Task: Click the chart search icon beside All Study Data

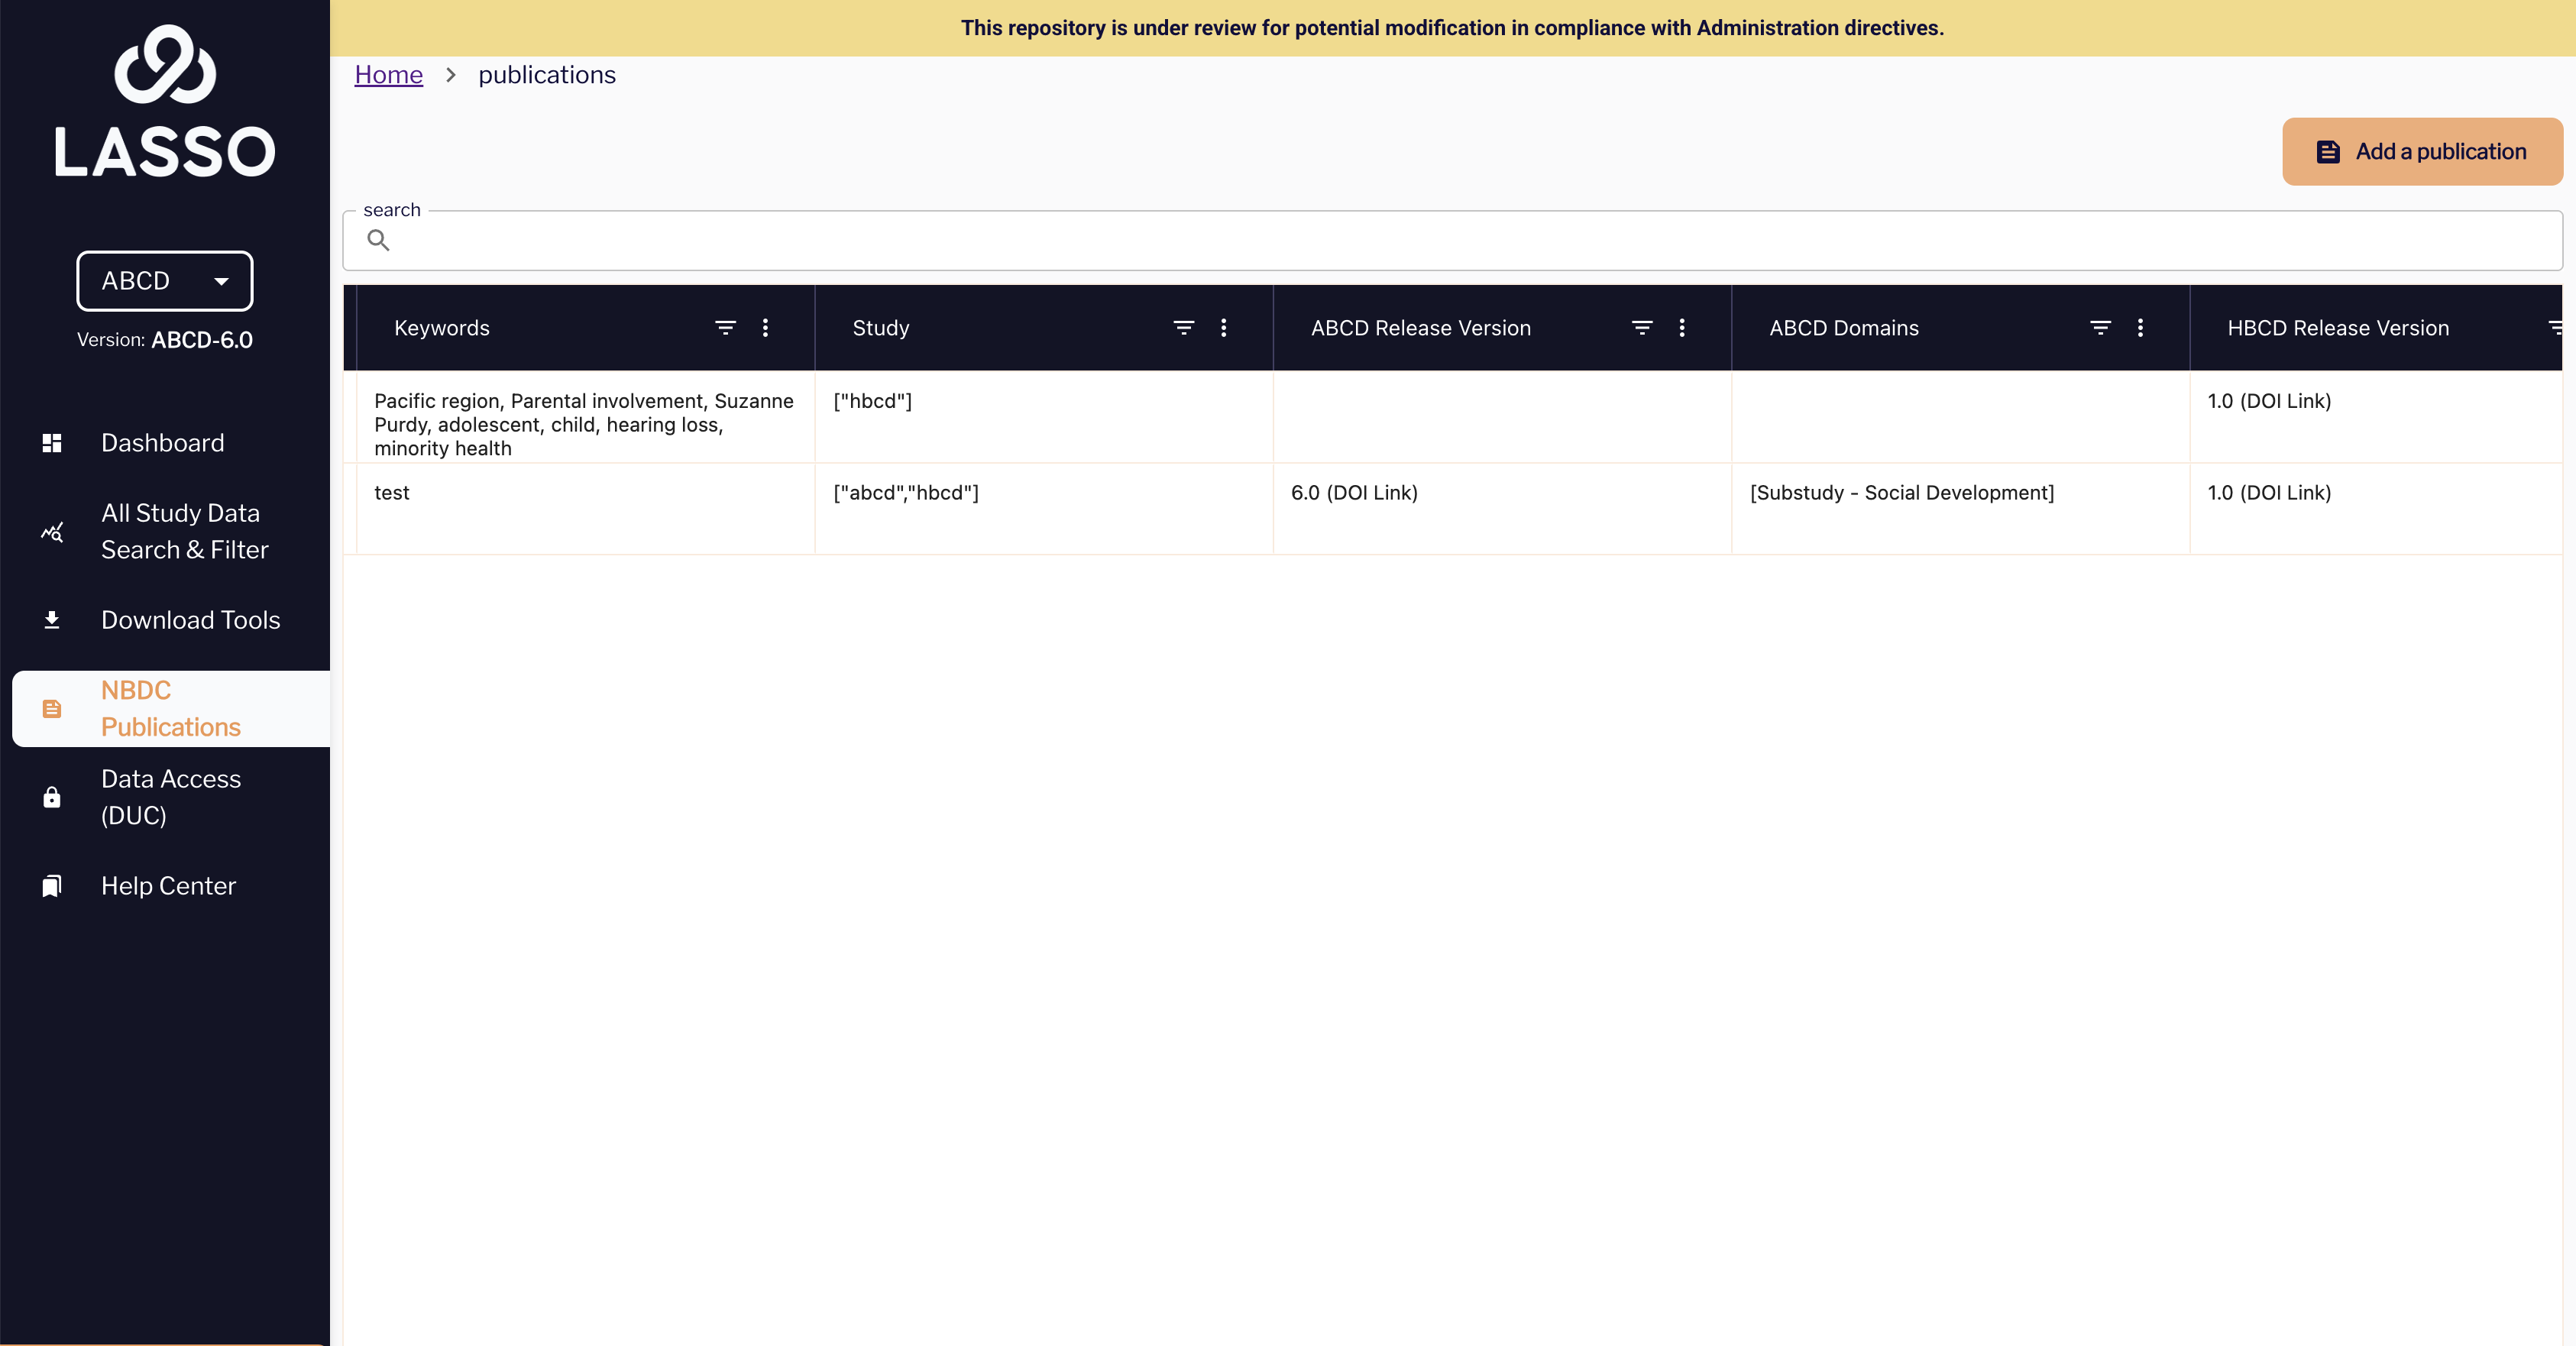Action: point(52,532)
